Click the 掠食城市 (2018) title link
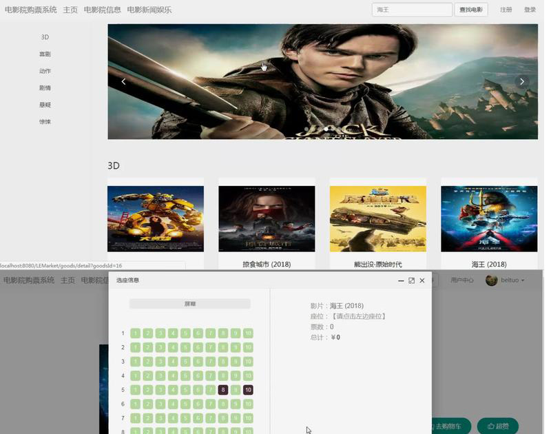The height and width of the screenshot is (434, 551). [x=267, y=265]
